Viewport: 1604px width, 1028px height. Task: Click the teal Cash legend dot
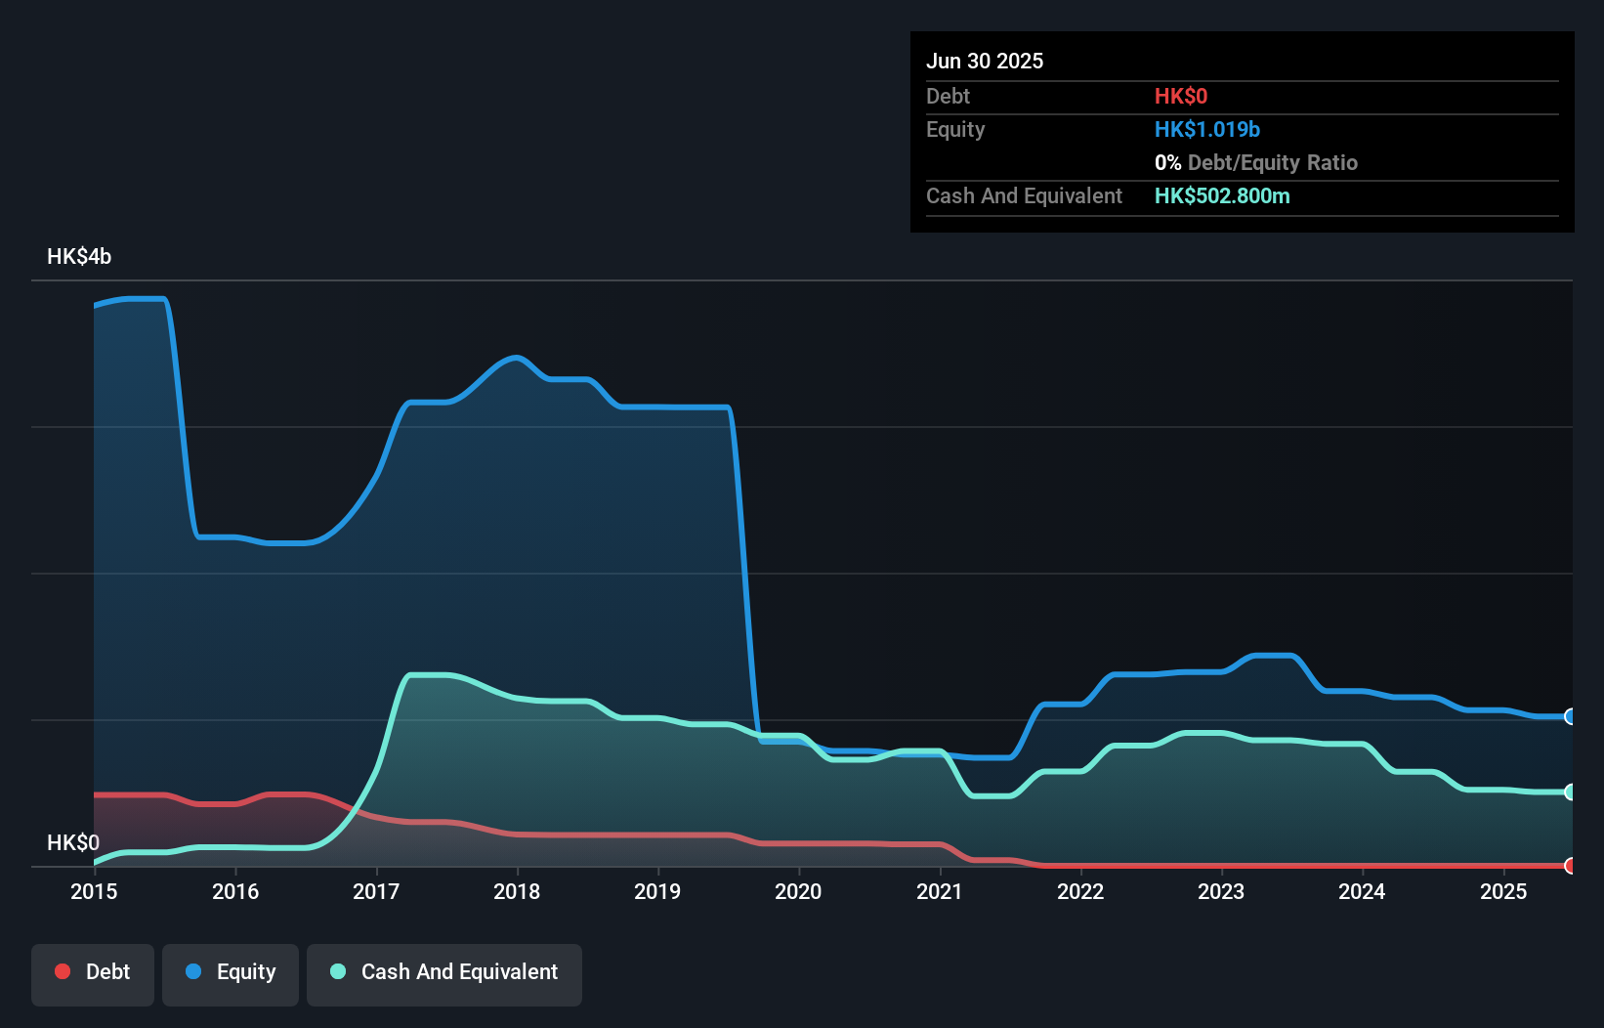(338, 971)
